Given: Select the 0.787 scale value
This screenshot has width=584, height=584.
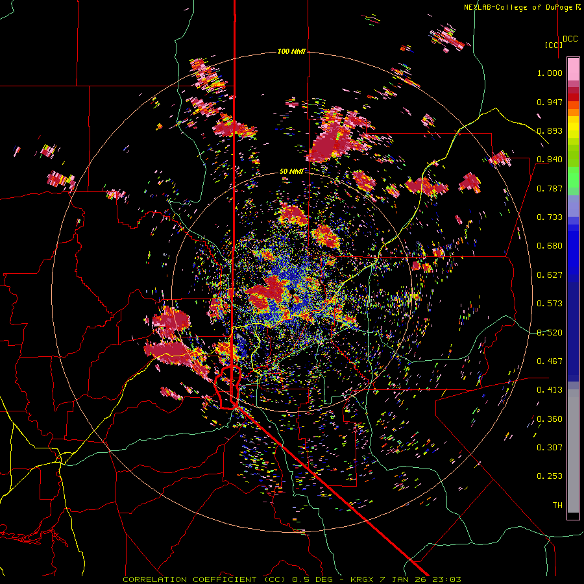Looking at the screenshot, I should [x=550, y=188].
